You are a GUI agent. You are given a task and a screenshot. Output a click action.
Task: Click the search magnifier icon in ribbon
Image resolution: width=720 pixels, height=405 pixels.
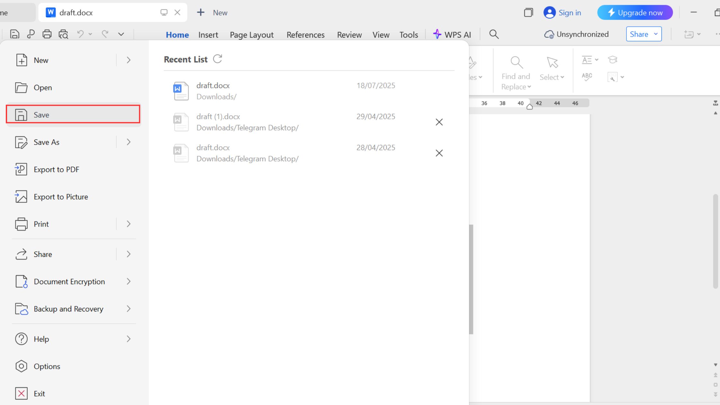tap(494, 34)
